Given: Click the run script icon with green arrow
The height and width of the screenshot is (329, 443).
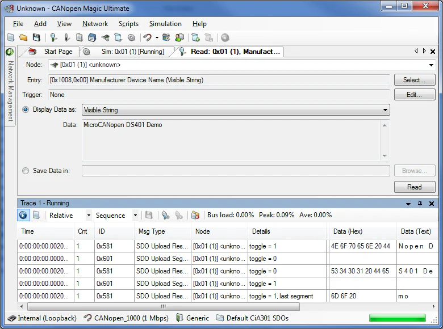Looking at the screenshot, I should point(195,37).
